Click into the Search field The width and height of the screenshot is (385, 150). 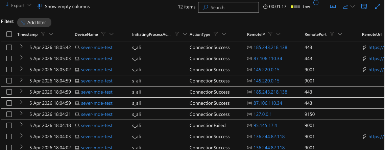click(228, 7)
